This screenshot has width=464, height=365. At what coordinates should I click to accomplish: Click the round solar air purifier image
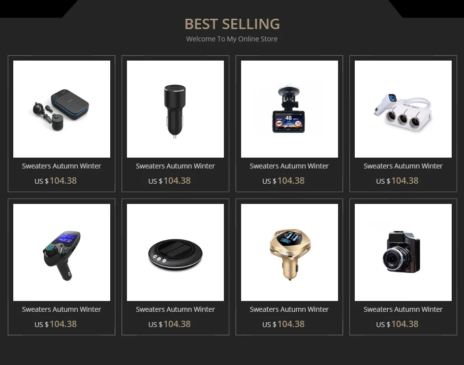tap(175, 252)
